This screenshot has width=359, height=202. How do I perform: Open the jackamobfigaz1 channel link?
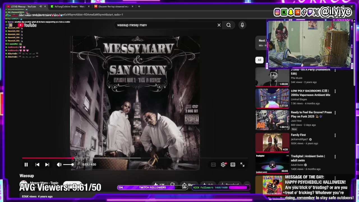[299, 139]
